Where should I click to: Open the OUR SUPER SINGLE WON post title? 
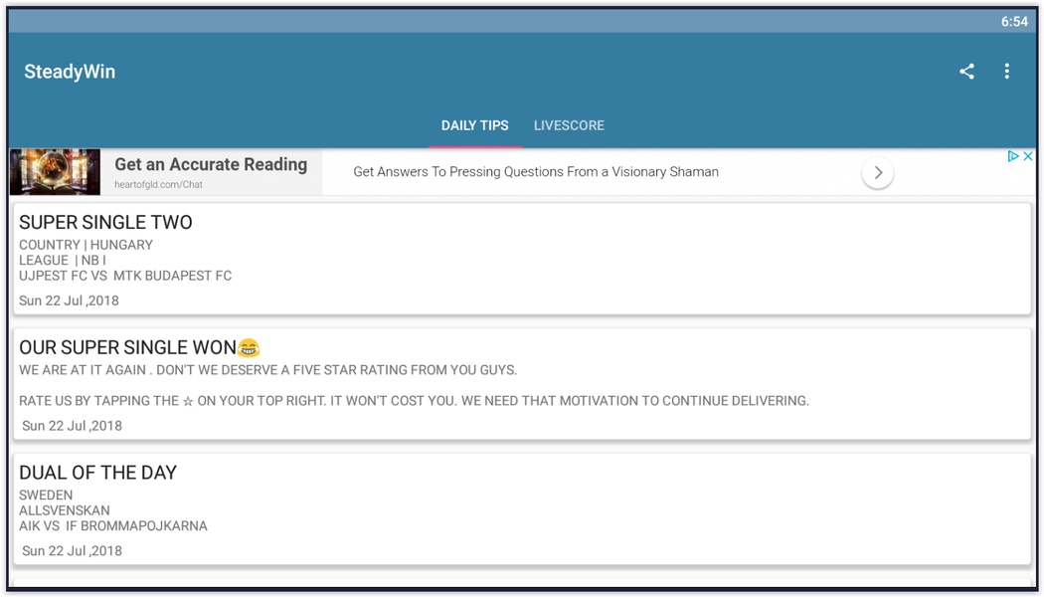[128, 347]
